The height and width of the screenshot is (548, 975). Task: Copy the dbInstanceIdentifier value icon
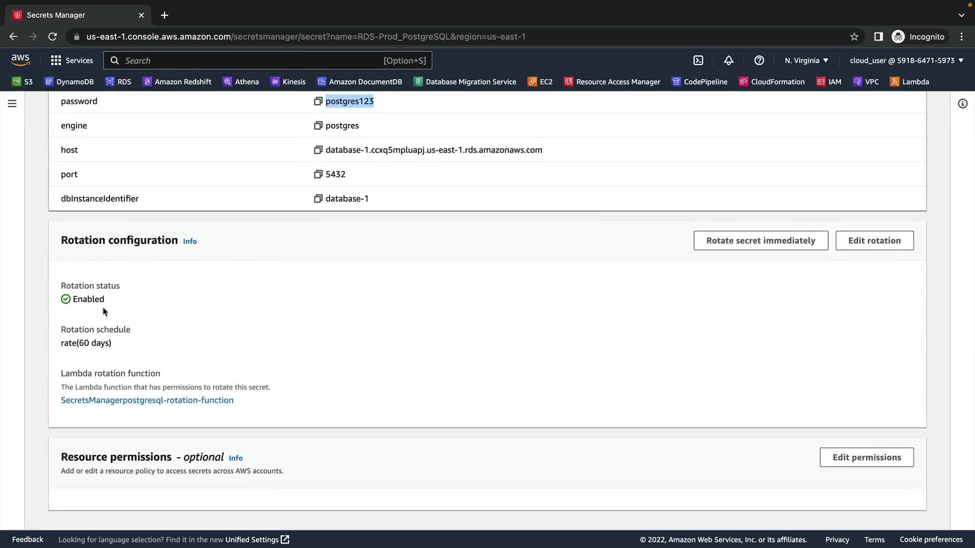click(x=318, y=198)
